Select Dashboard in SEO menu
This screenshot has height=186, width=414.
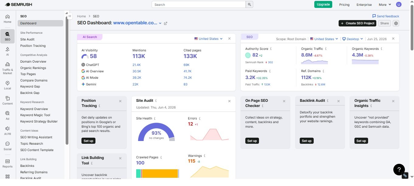click(x=40, y=23)
